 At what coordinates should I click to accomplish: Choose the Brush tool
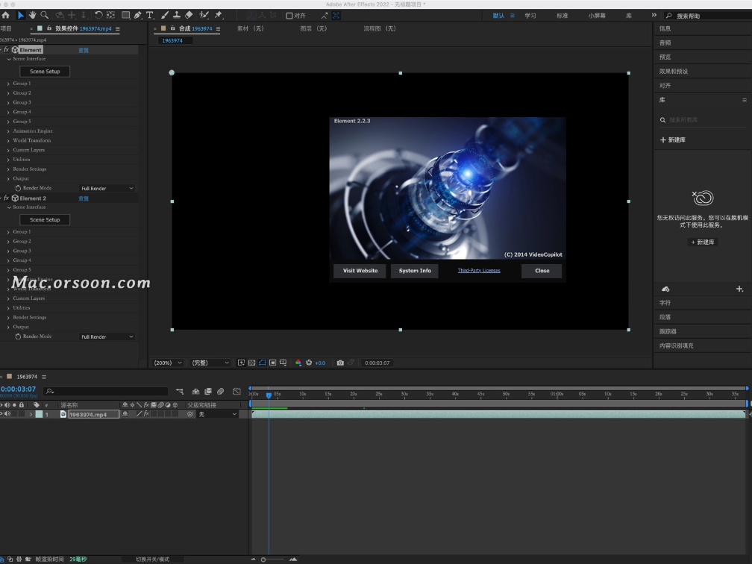click(x=164, y=14)
